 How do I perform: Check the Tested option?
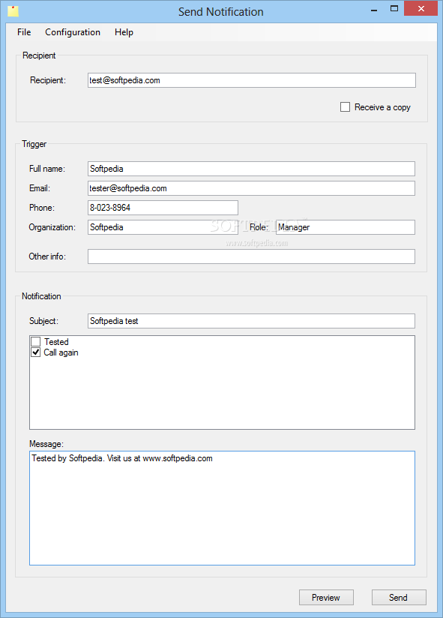coord(36,342)
